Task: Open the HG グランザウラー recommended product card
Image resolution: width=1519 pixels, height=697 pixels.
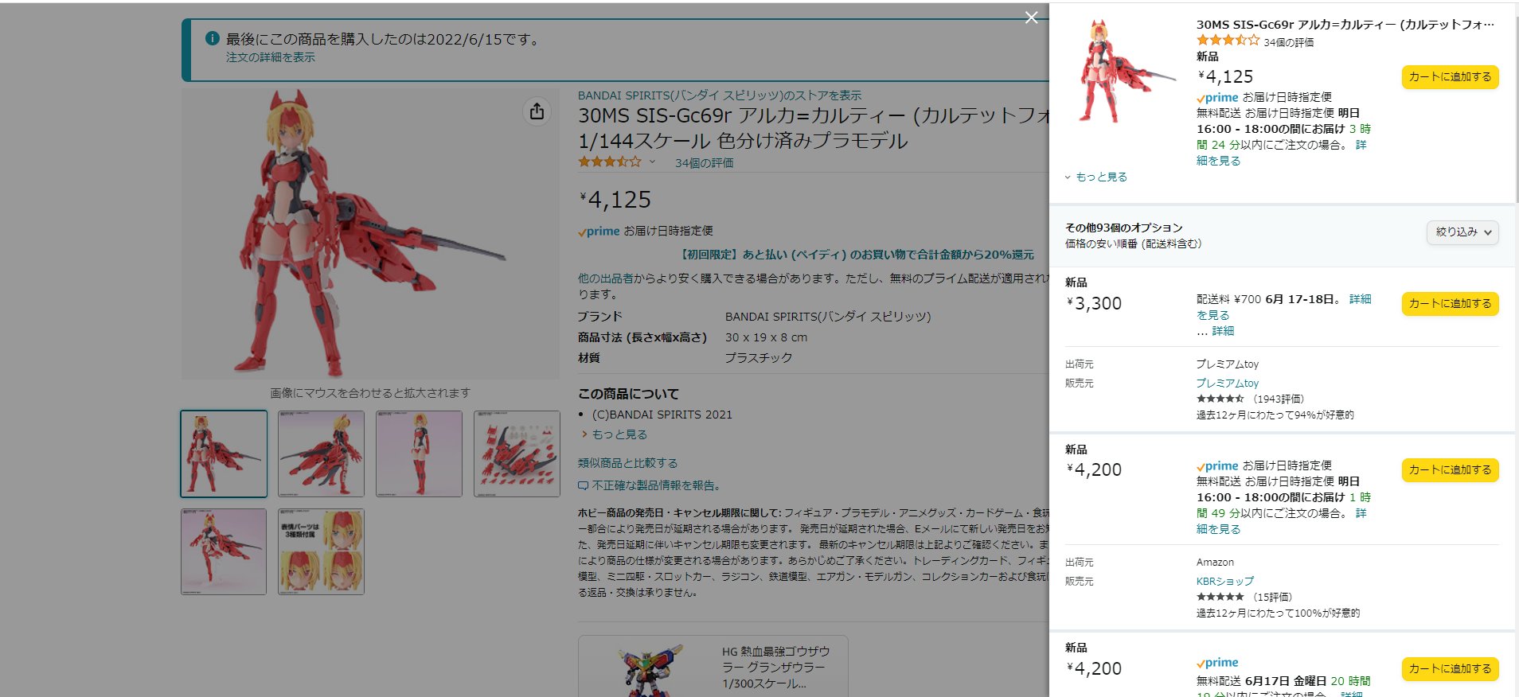Action: click(x=713, y=667)
